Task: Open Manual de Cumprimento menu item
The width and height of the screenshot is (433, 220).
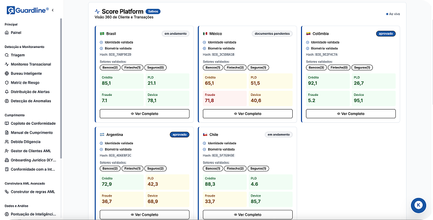Action: tap(31, 132)
